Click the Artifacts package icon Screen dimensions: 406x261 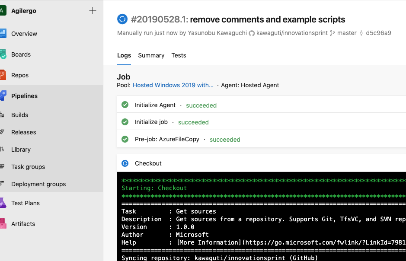pos(3,223)
